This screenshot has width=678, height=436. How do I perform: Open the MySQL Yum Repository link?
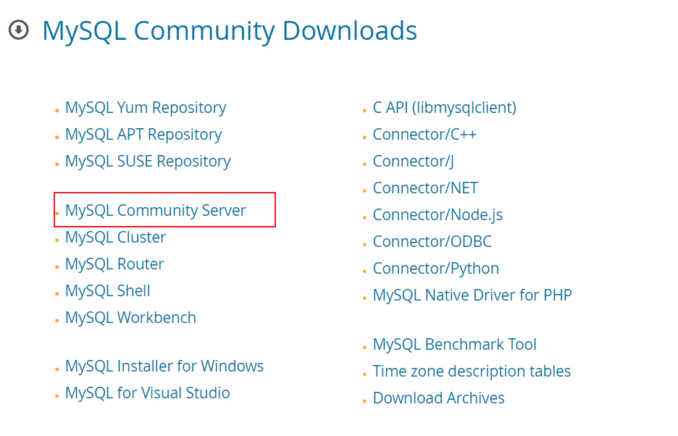146,108
